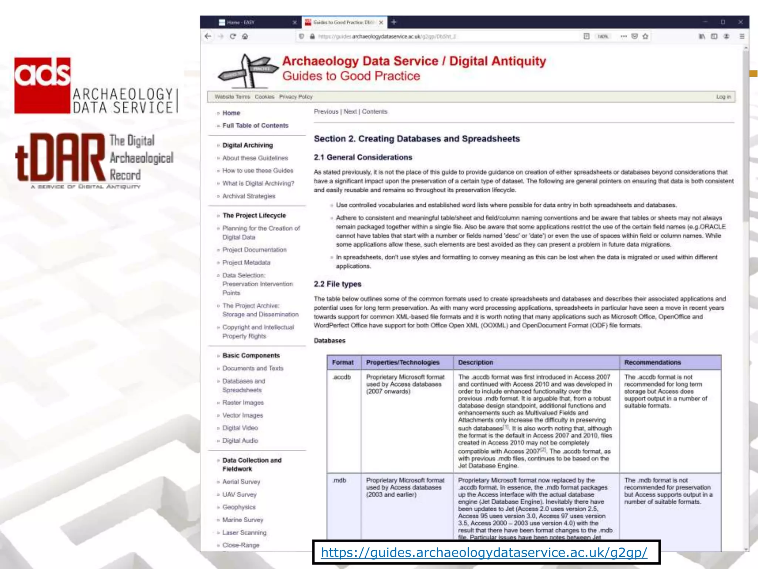Viewport: 758px width, 569px height.
Task: Close the Guides to Good Practice tab
Action: (x=381, y=23)
